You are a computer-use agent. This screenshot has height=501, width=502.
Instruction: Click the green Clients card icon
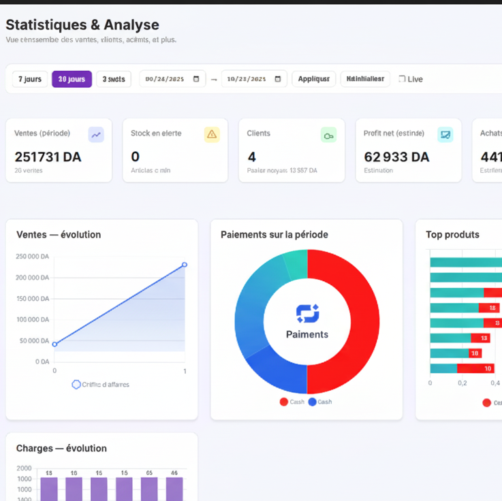coord(328,135)
